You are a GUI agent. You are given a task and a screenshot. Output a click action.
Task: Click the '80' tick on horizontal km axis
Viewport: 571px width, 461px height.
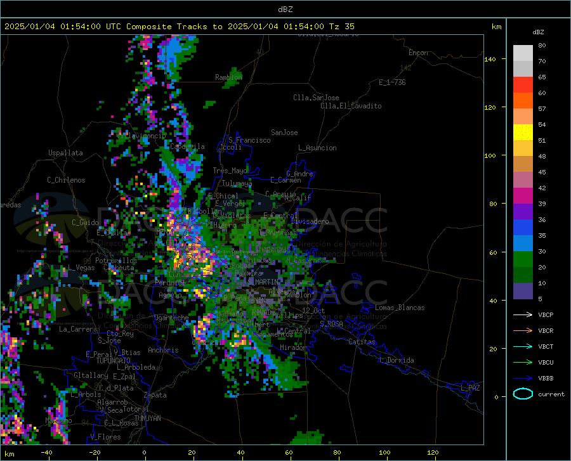click(x=337, y=452)
